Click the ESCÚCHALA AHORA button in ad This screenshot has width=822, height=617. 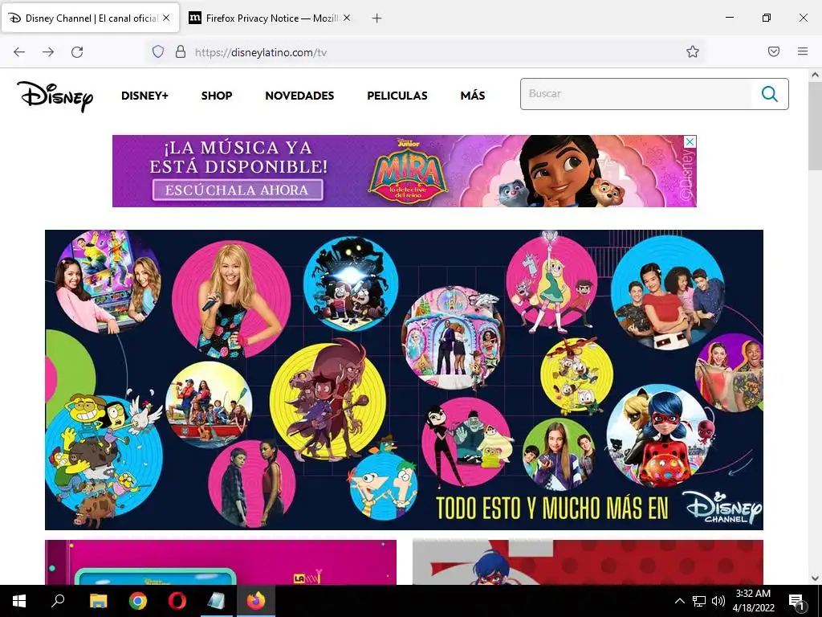tap(238, 190)
